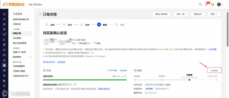The image size is (229, 98).
Task: Open 评价管理 in the side menu
Action: [x=17, y=38]
